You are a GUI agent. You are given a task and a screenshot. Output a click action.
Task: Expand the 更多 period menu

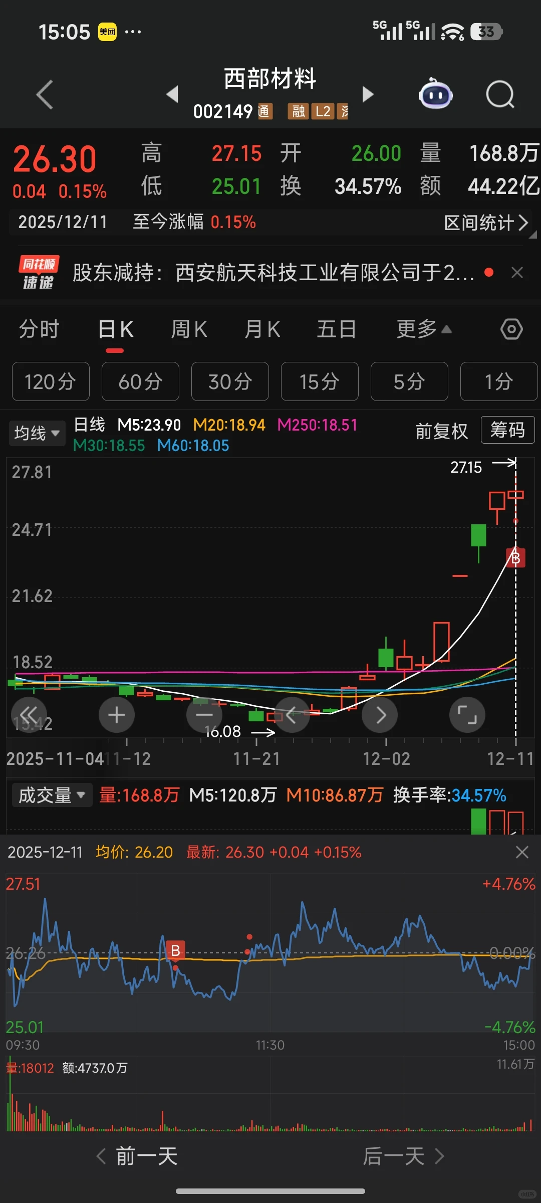coord(424,329)
